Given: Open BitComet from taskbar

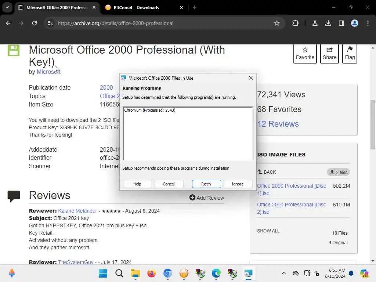Looking at the screenshot, I should point(184,273).
